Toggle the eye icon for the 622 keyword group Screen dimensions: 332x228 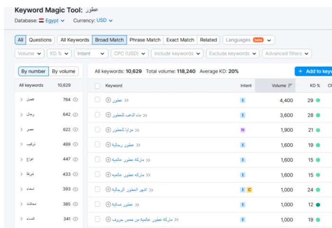[76, 130]
